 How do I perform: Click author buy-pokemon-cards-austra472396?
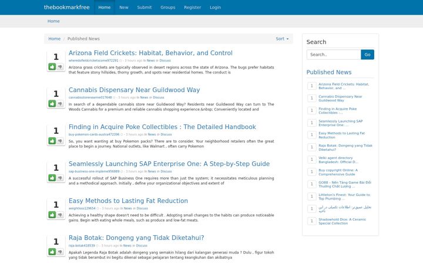pos(94,134)
